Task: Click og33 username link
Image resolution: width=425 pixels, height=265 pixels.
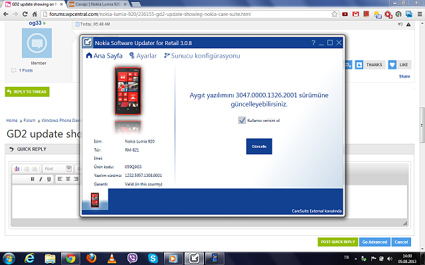Action: click(x=35, y=23)
